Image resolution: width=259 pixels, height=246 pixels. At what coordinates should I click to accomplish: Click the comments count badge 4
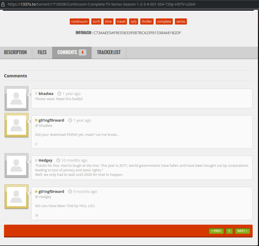[x=83, y=52]
